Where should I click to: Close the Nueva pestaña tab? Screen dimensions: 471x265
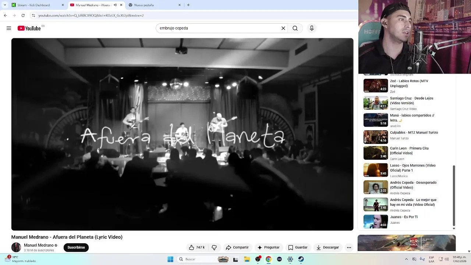pyautogui.click(x=180, y=5)
